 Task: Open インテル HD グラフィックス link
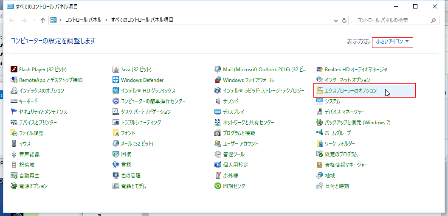click(148, 91)
